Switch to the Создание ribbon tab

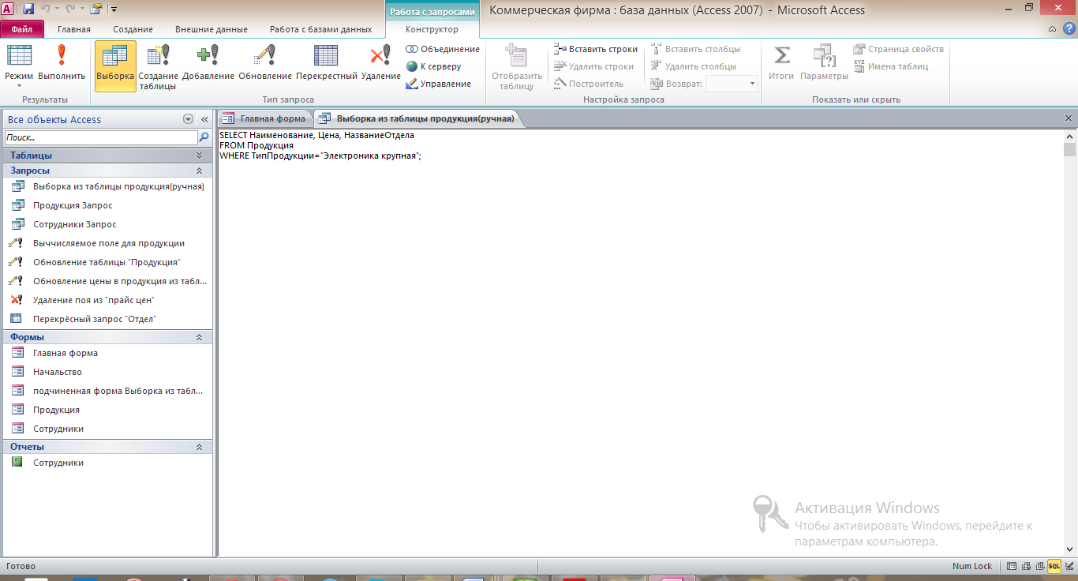[x=133, y=29]
